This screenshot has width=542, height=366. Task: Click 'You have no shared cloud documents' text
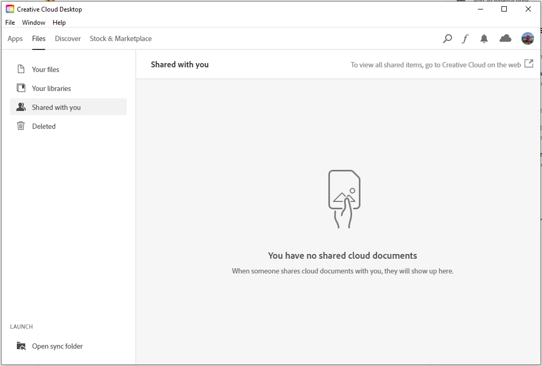343,256
